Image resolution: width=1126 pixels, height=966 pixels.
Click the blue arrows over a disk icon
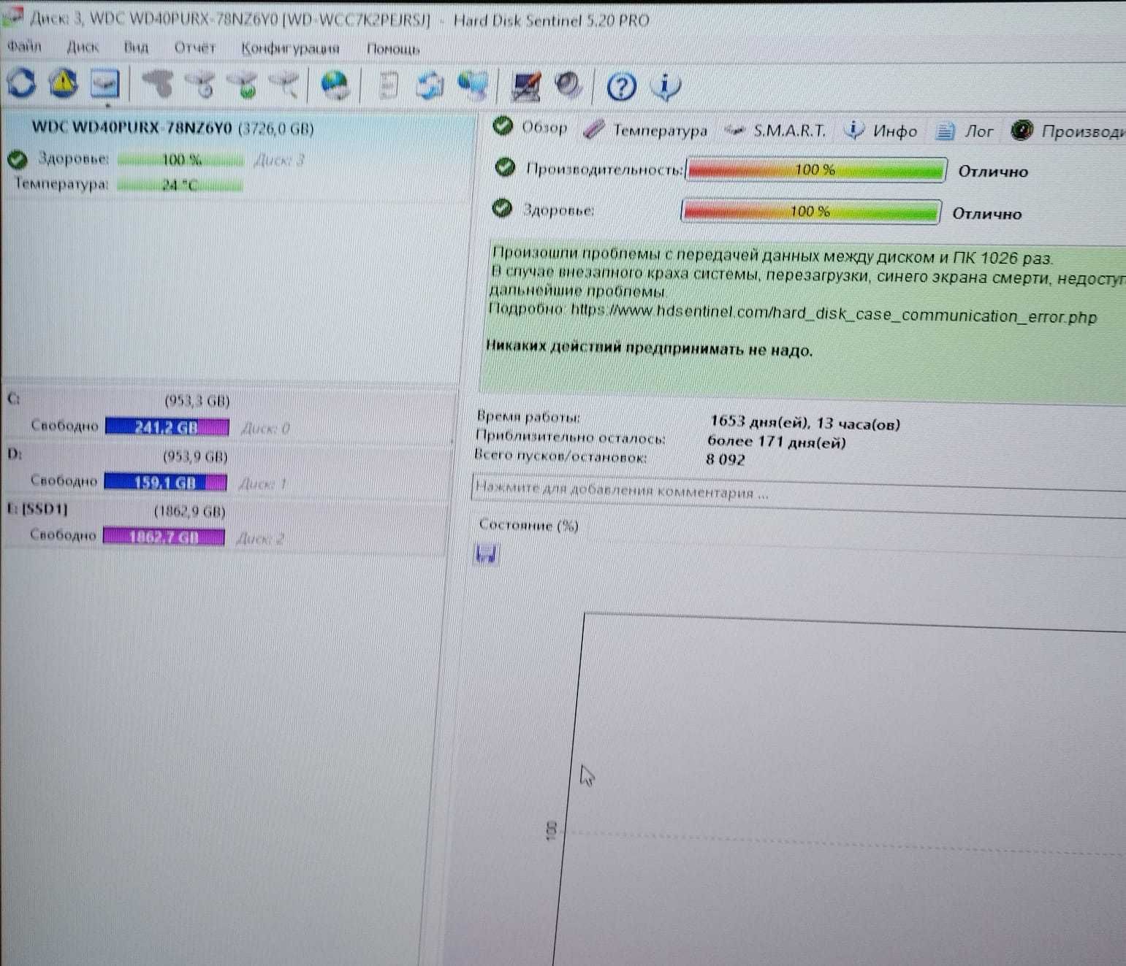[430, 85]
